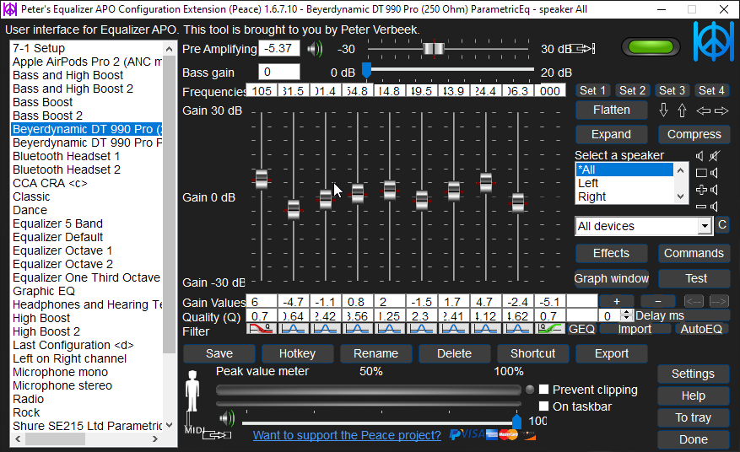
Task: Click the green high shelf filter icon
Action: coord(550,328)
